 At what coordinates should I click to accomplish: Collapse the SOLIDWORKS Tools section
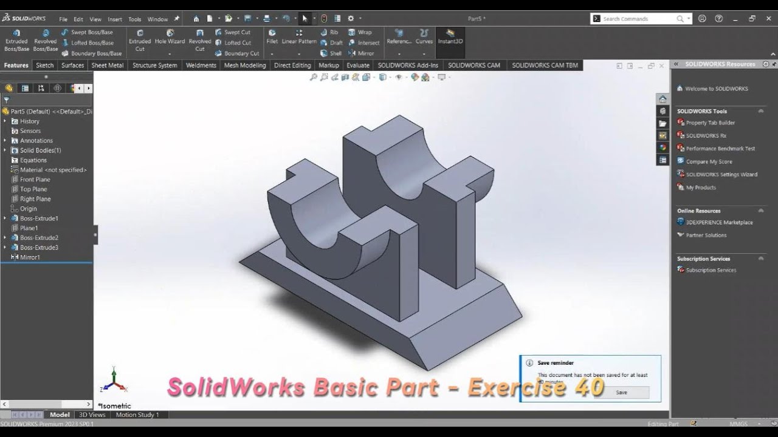pos(760,111)
